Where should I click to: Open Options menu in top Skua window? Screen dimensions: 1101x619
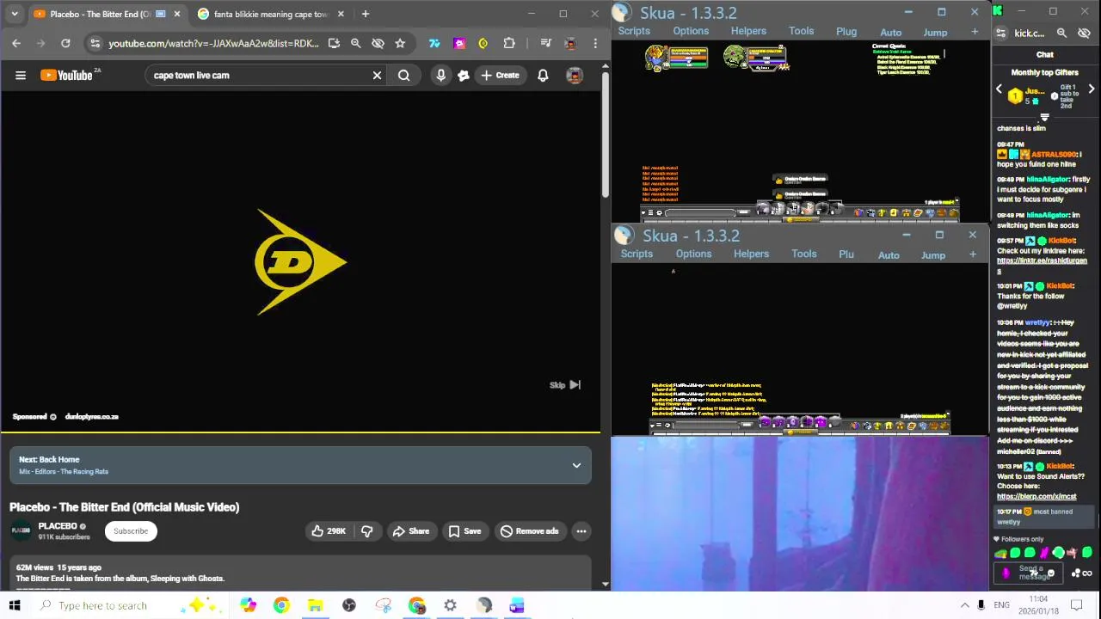(x=691, y=31)
